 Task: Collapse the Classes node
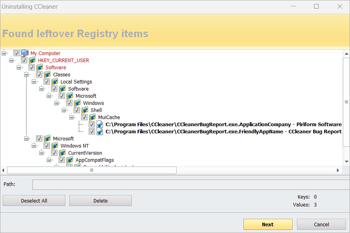tap(27, 74)
